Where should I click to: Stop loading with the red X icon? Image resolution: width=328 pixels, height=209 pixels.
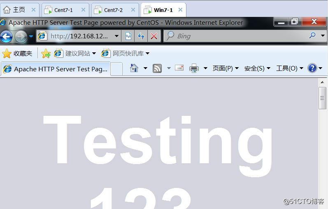tap(154, 36)
